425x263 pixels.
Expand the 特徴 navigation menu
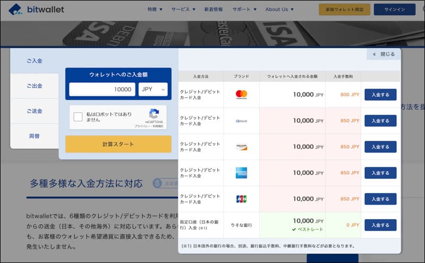tap(155, 10)
